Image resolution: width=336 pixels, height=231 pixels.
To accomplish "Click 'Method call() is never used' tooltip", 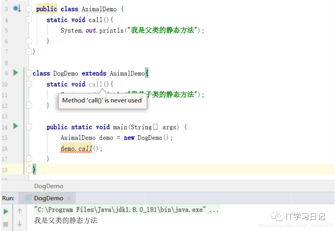I will click(x=102, y=100).
